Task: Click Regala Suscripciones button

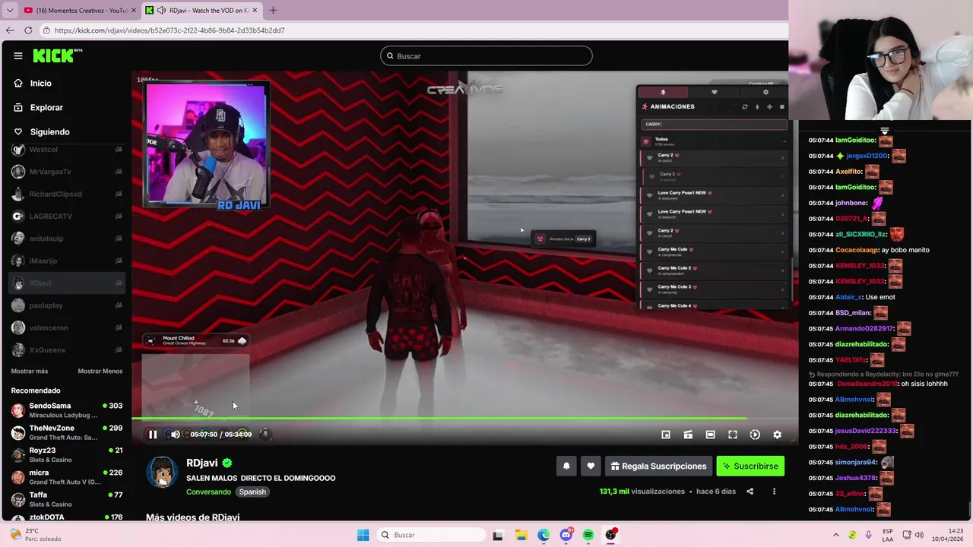Action: [x=658, y=466]
